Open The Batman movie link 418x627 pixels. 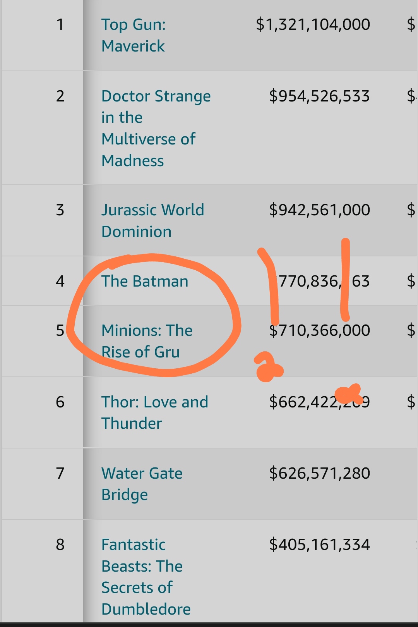(x=145, y=281)
